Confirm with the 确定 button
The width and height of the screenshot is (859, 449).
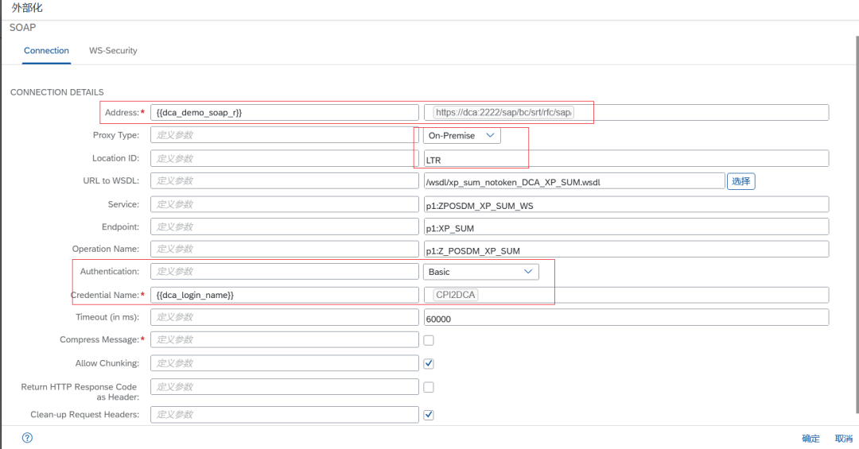(810, 438)
